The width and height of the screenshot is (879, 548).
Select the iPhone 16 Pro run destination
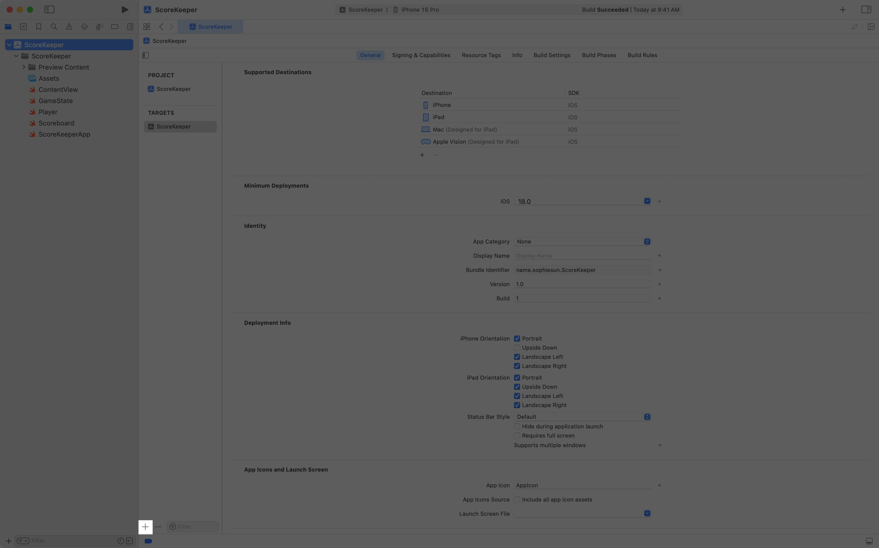click(416, 10)
